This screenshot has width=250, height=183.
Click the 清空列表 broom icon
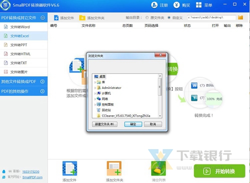click(x=158, y=169)
